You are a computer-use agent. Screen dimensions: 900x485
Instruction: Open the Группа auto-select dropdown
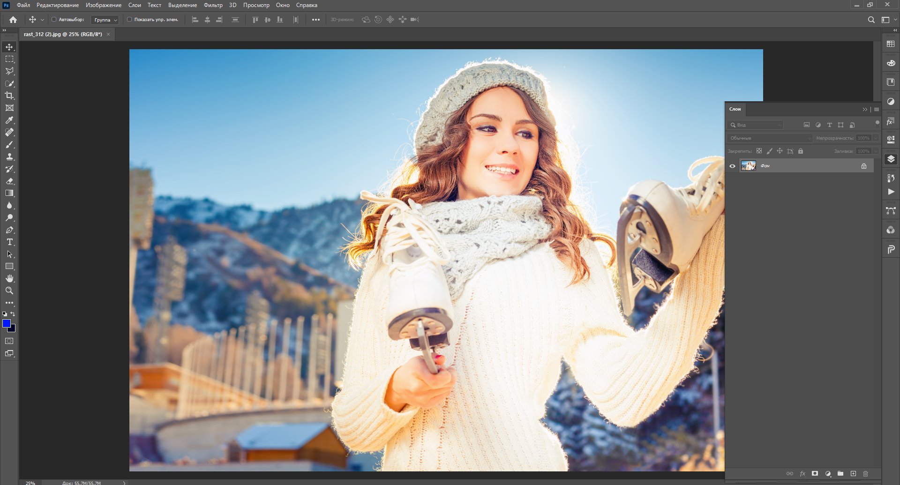105,20
